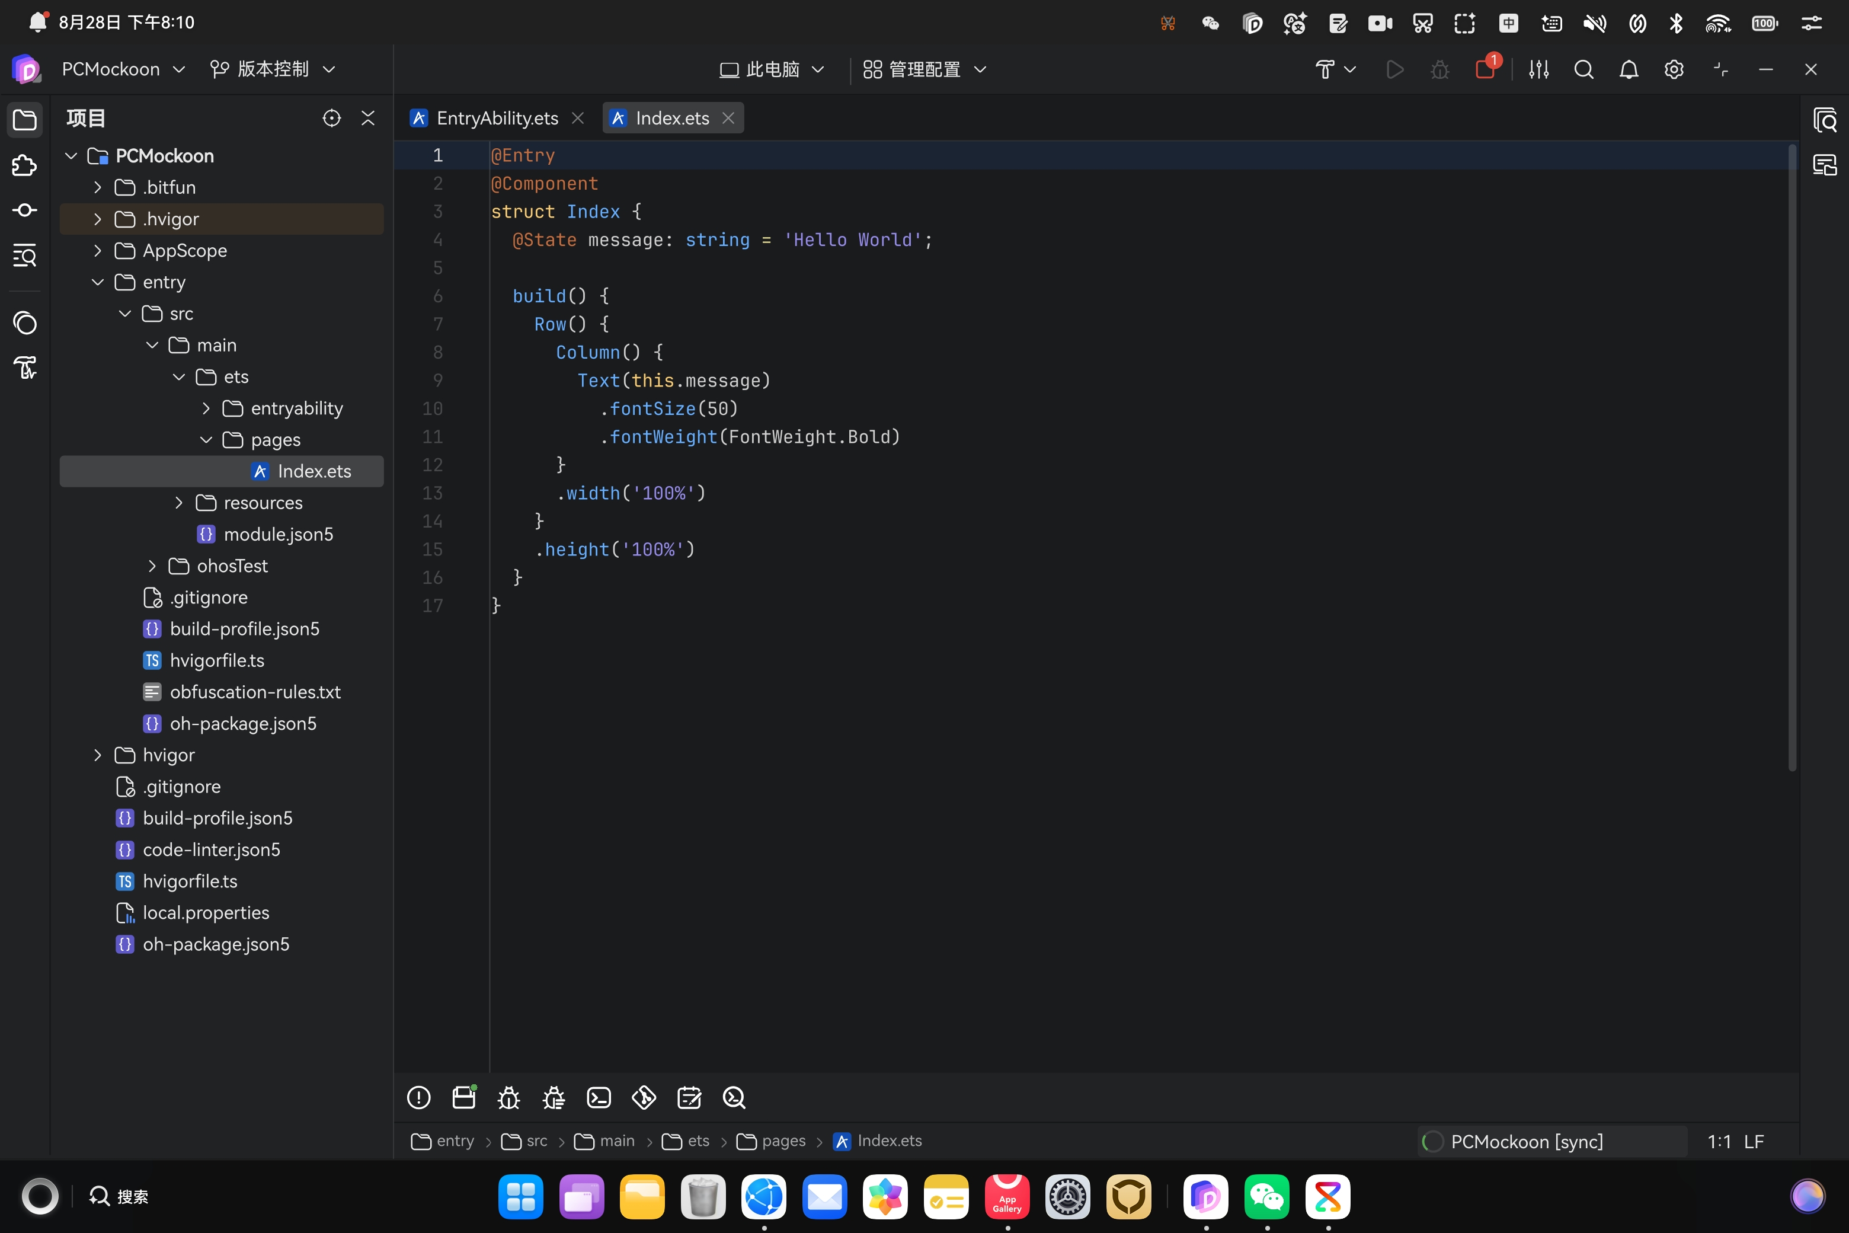The image size is (1849, 1233).
Task: Open WeChat from the dock
Action: [1266, 1196]
